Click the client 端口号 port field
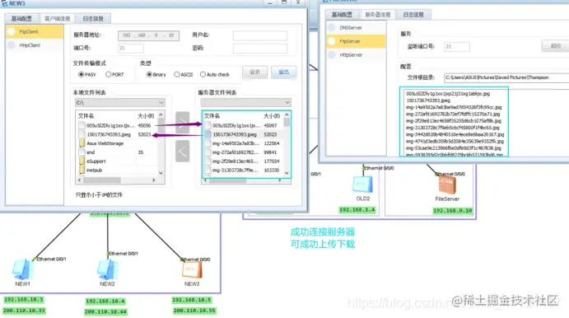The height and width of the screenshot is (318, 569). click(x=131, y=48)
